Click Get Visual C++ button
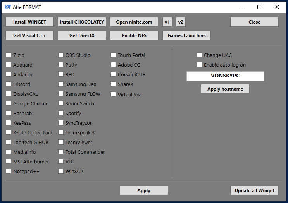 pos(29,35)
